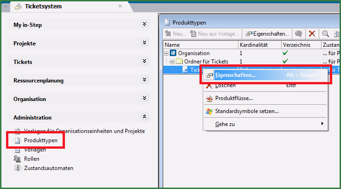Switch to the Ticketsystem tab
The image size is (341, 189).
point(45,6)
